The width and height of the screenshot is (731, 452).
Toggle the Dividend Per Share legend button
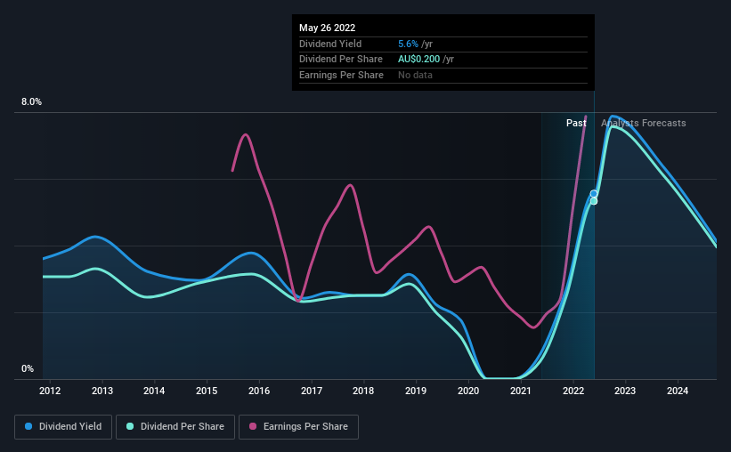click(x=175, y=427)
